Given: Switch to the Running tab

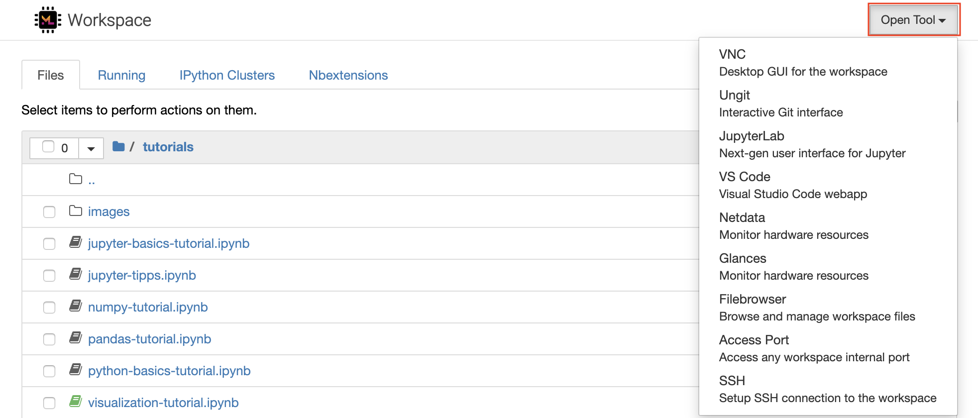Looking at the screenshot, I should (x=121, y=75).
